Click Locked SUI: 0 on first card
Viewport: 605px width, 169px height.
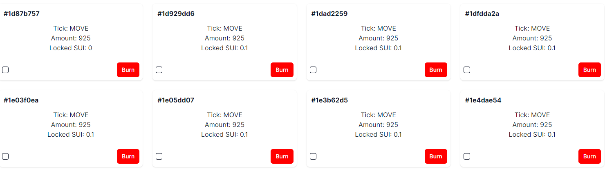point(71,48)
